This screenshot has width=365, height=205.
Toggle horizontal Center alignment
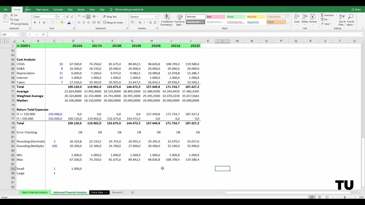tap(84, 22)
